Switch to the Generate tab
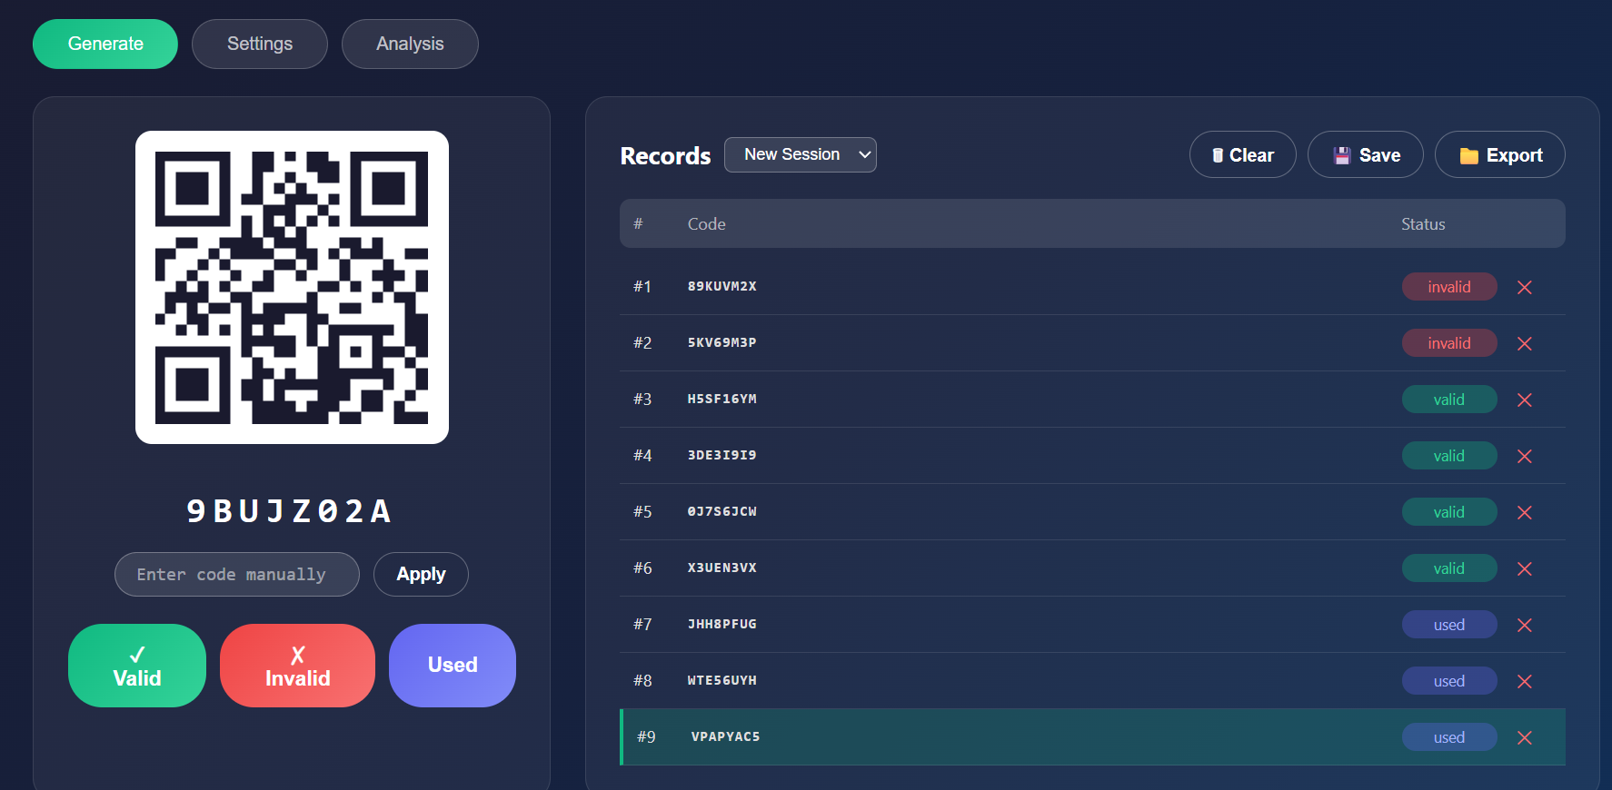 click(105, 44)
